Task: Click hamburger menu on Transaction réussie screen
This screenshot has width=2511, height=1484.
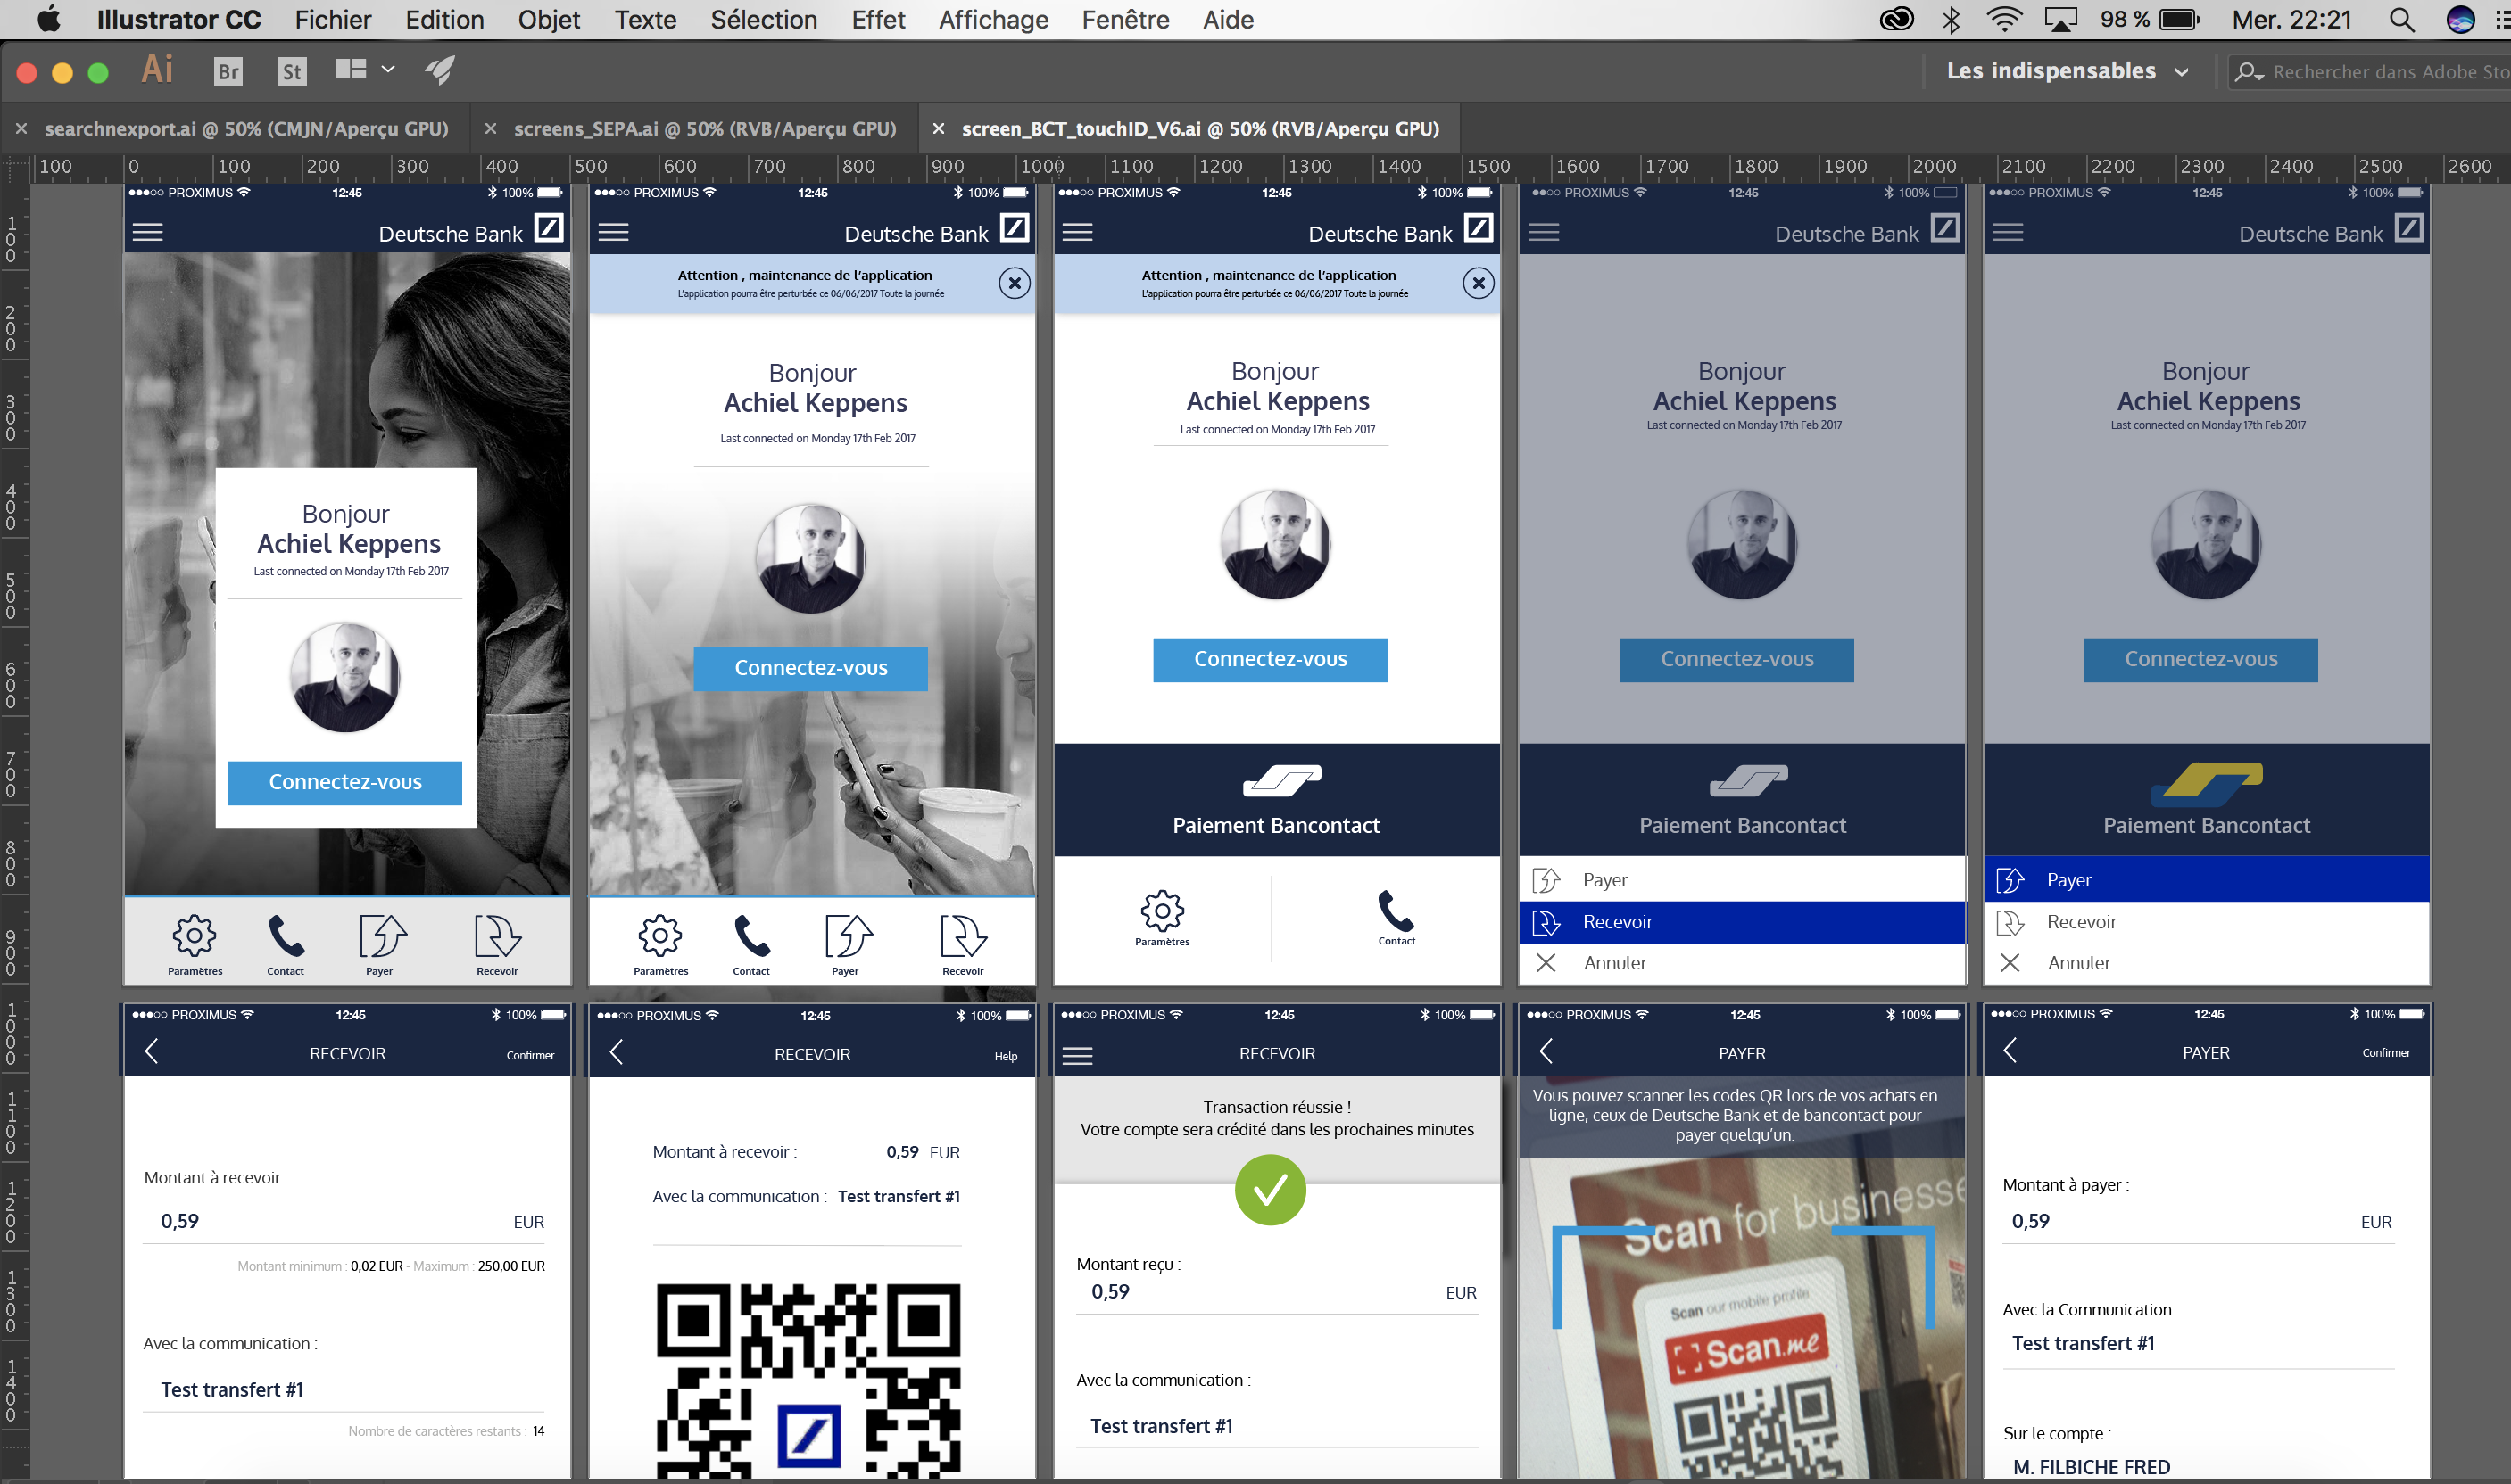Action: click(x=1076, y=1055)
